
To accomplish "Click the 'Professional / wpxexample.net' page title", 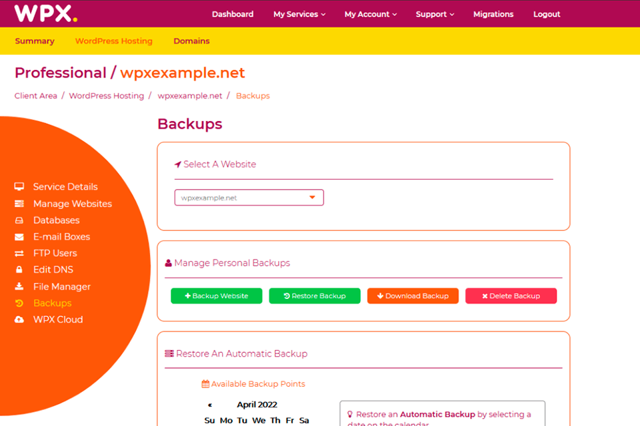I will 130,73.
